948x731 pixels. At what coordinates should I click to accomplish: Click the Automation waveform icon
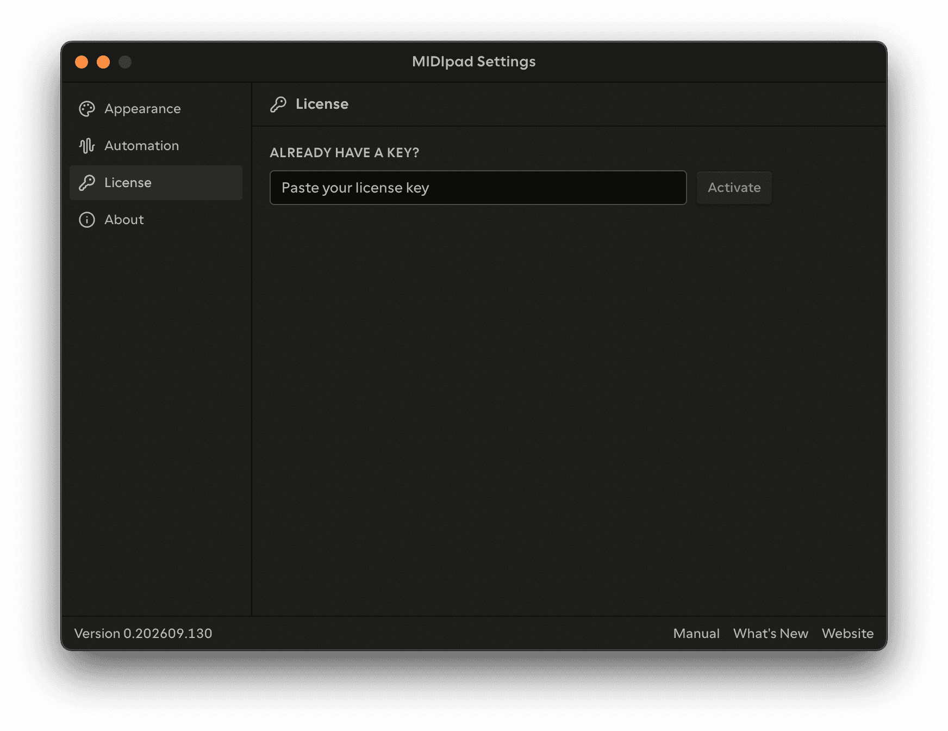(87, 146)
